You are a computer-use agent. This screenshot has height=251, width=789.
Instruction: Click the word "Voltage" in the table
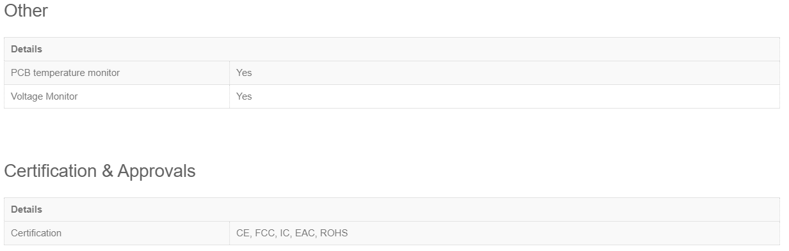(27, 96)
